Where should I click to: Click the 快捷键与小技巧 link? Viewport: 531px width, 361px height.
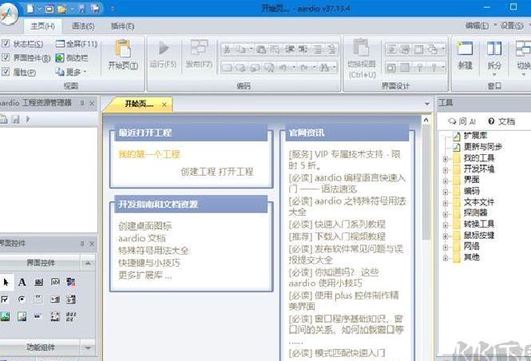point(149,263)
